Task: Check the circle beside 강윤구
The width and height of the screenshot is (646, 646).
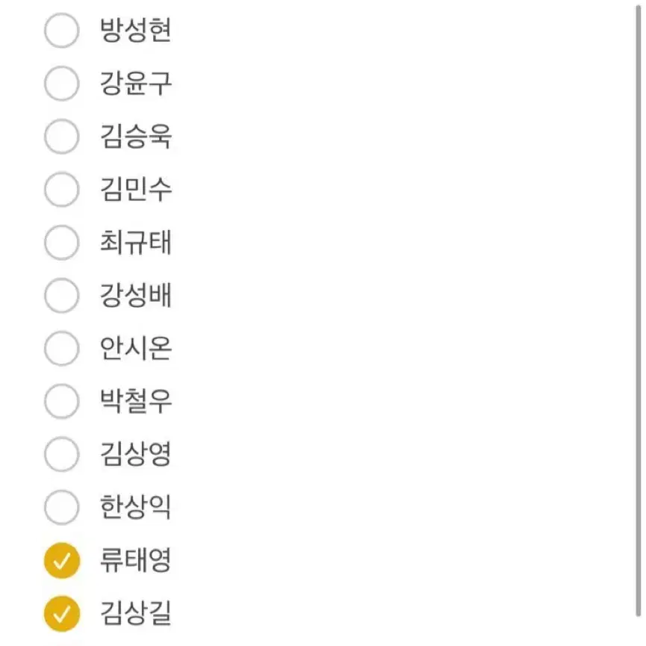Action: tap(62, 83)
